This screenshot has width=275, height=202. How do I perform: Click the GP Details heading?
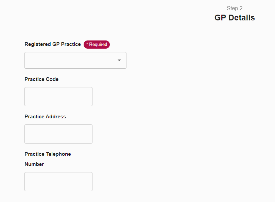(235, 18)
